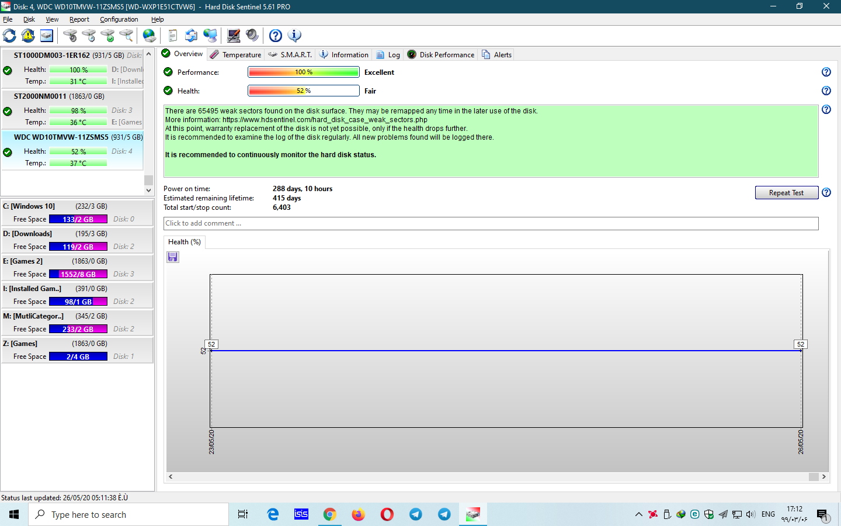Click the comment field to add comment

coord(491,223)
